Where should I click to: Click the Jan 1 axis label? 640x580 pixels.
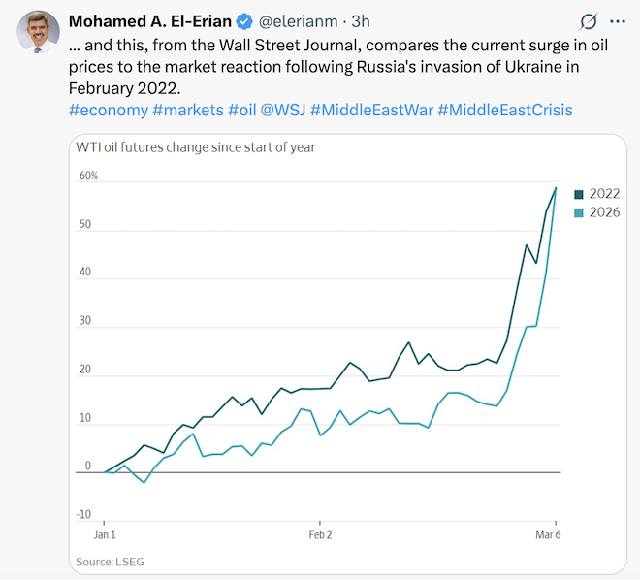104,534
